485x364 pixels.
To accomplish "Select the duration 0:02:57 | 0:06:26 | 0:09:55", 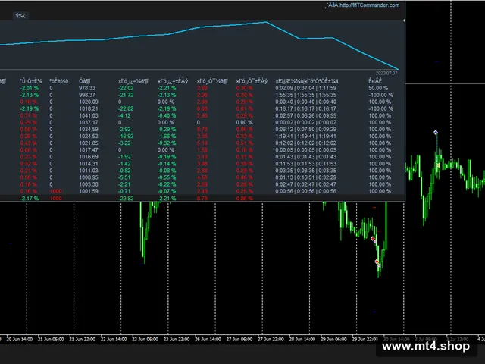I will 305,115.
